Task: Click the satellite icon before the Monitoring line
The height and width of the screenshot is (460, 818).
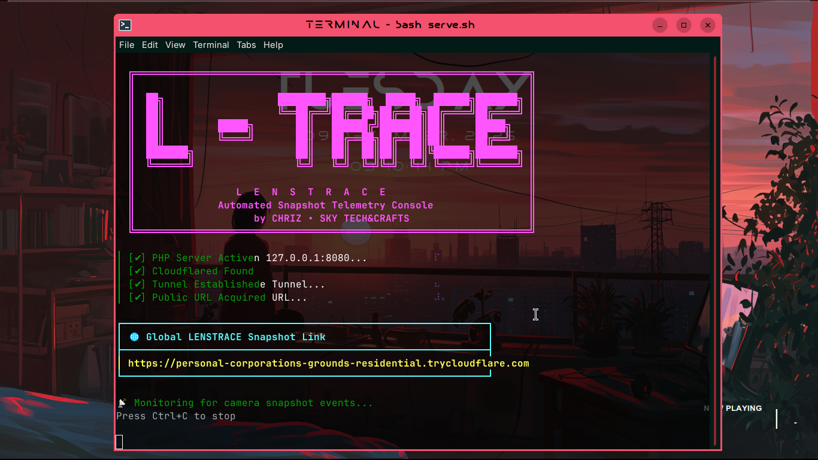Action: 122,403
